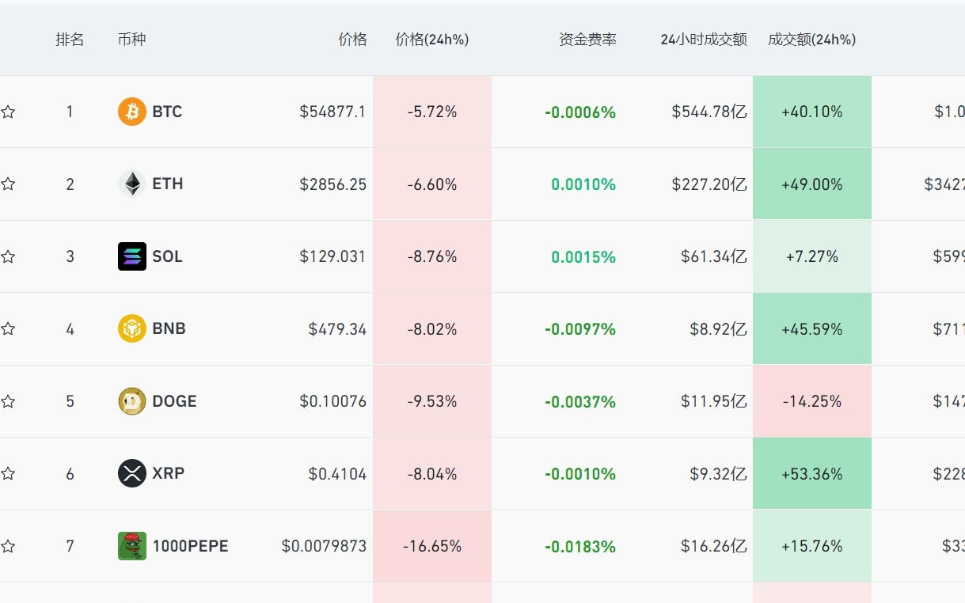Star the SOL row

pyautogui.click(x=8, y=256)
